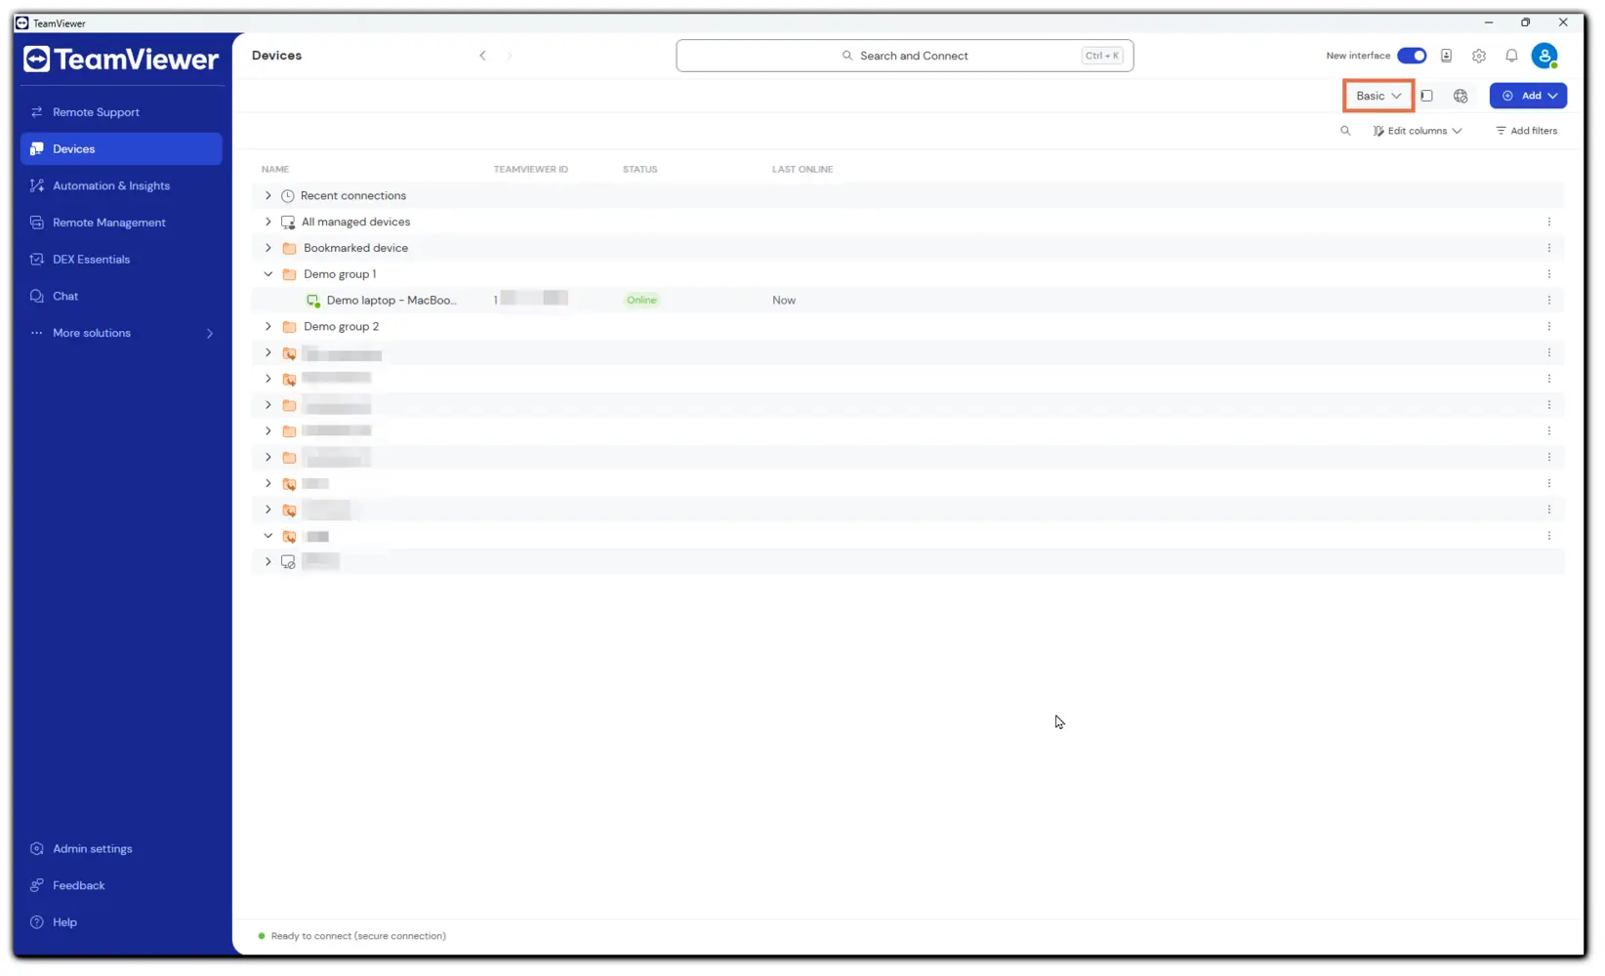This screenshot has height=976, width=1605.
Task: Expand the Demo group 2 chevron
Action: tap(268, 326)
